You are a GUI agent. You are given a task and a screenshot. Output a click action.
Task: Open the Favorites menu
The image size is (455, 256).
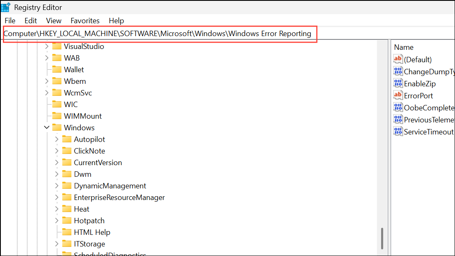85,20
